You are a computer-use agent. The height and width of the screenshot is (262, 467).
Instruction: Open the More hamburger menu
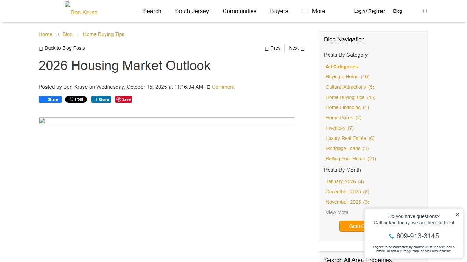(313, 11)
